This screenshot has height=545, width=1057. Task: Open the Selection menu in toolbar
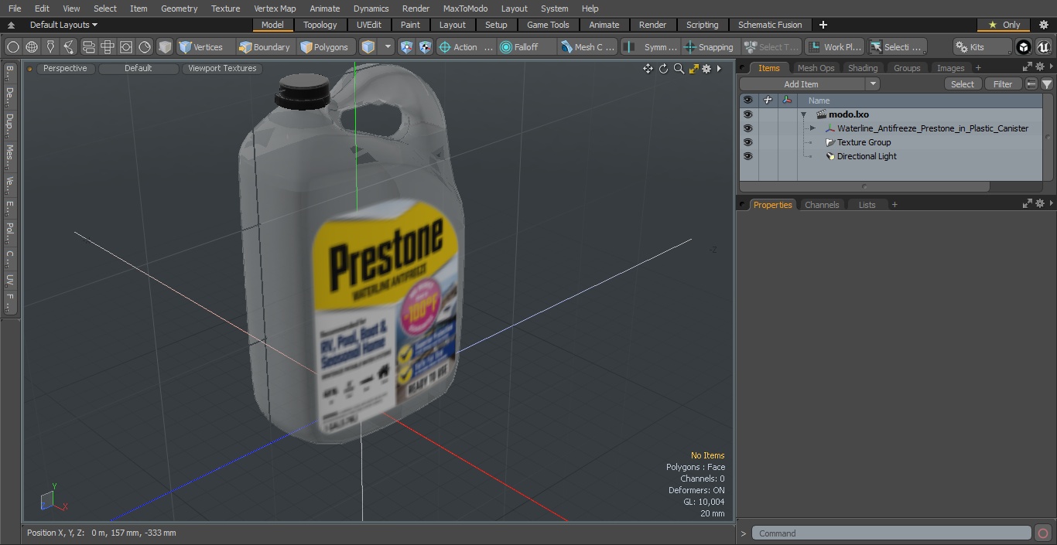(x=897, y=47)
